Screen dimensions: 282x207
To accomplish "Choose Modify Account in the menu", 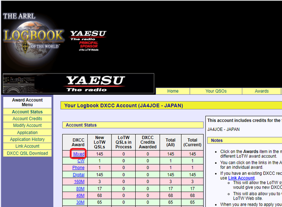I will pyautogui.click(x=27, y=126).
